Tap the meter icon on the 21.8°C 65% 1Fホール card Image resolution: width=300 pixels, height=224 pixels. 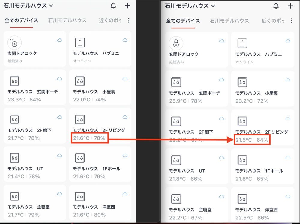click(x=242, y=160)
